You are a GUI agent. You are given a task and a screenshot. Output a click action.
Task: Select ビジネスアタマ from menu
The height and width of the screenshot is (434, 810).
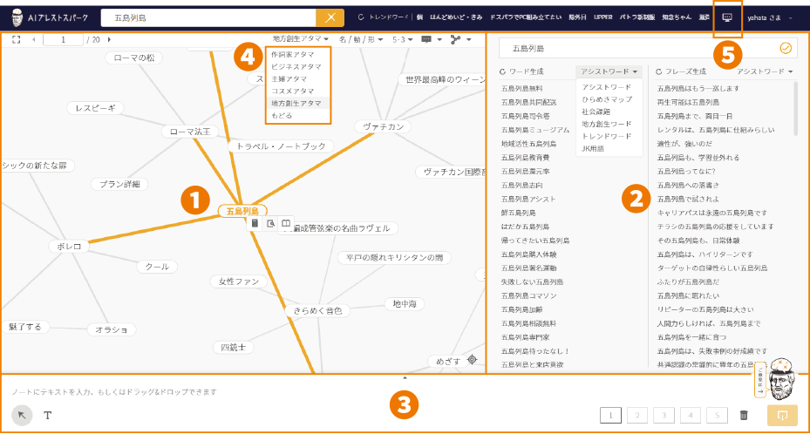pyautogui.click(x=297, y=66)
